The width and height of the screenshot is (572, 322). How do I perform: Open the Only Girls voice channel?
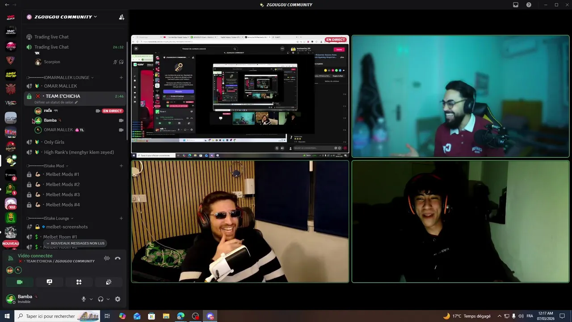point(75,142)
